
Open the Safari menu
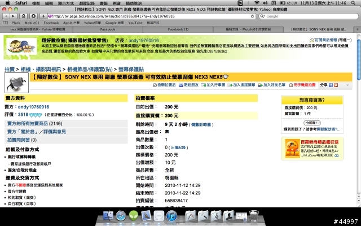point(21,3)
